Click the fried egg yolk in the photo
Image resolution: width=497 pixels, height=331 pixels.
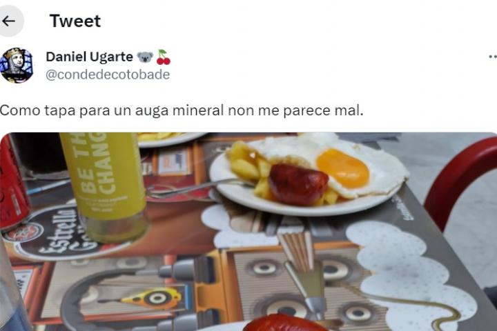pyautogui.click(x=343, y=168)
